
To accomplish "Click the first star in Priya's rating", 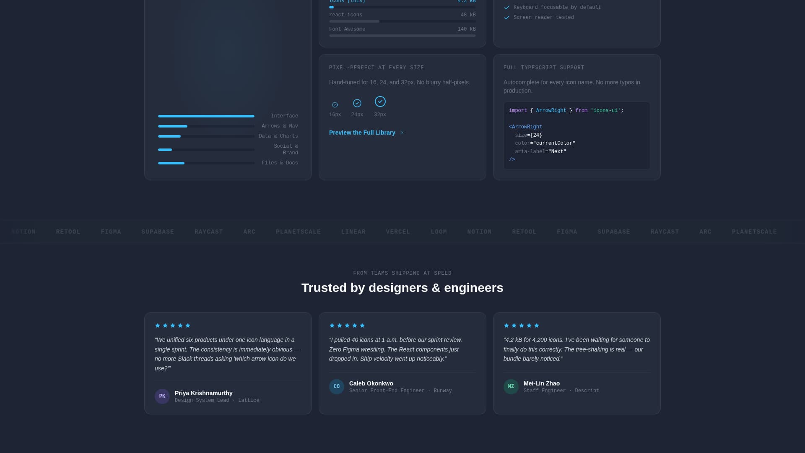I will (158, 325).
